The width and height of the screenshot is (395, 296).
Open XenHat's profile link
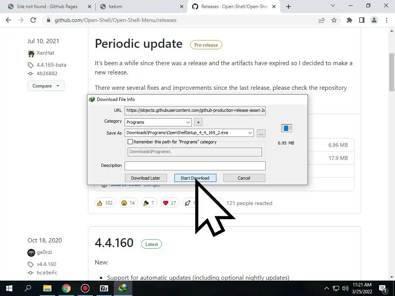(46, 53)
